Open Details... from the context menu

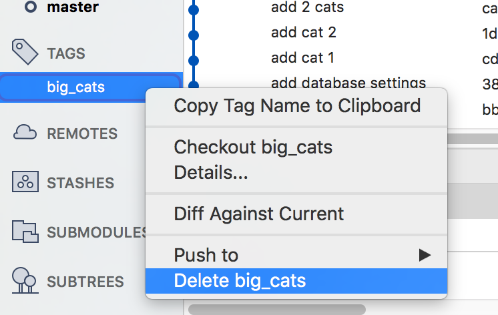pyautogui.click(x=211, y=173)
